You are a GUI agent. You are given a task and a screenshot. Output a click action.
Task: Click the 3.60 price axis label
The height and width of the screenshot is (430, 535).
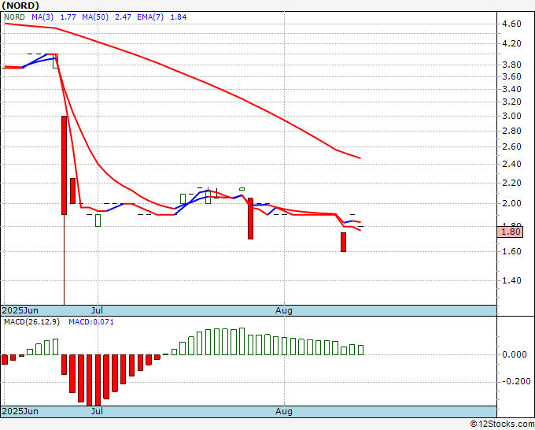click(x=512, y=76)
